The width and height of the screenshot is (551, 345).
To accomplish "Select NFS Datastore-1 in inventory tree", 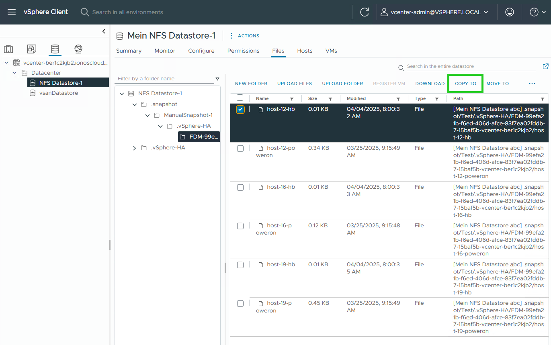I will [68, 83].
